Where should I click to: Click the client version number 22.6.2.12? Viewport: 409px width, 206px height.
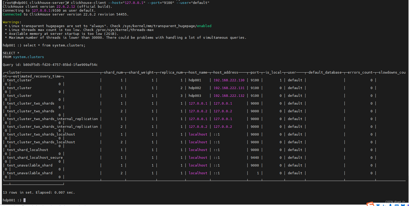click(66, 7)
